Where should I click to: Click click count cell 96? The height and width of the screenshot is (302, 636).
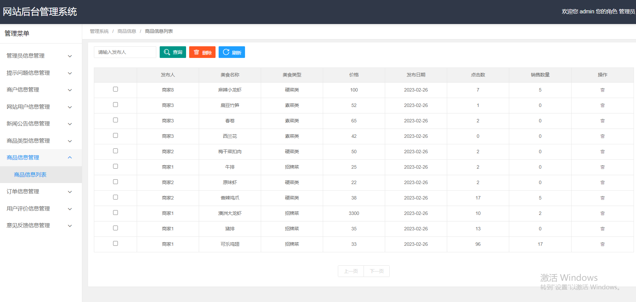pos(478,244)
